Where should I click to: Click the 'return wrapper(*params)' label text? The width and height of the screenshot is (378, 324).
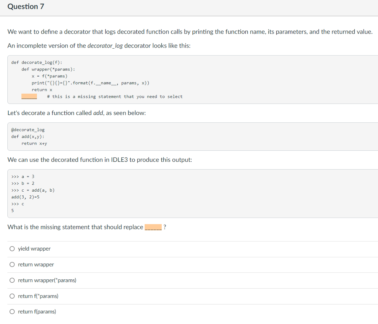pyautogui.click(x=47, y=281)
